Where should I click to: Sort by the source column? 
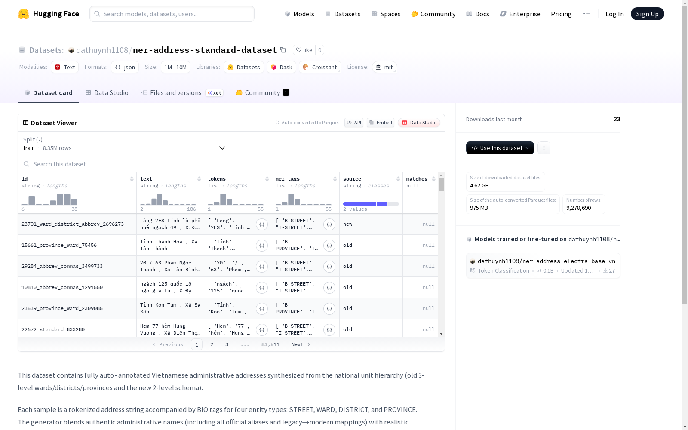[398, 179]
